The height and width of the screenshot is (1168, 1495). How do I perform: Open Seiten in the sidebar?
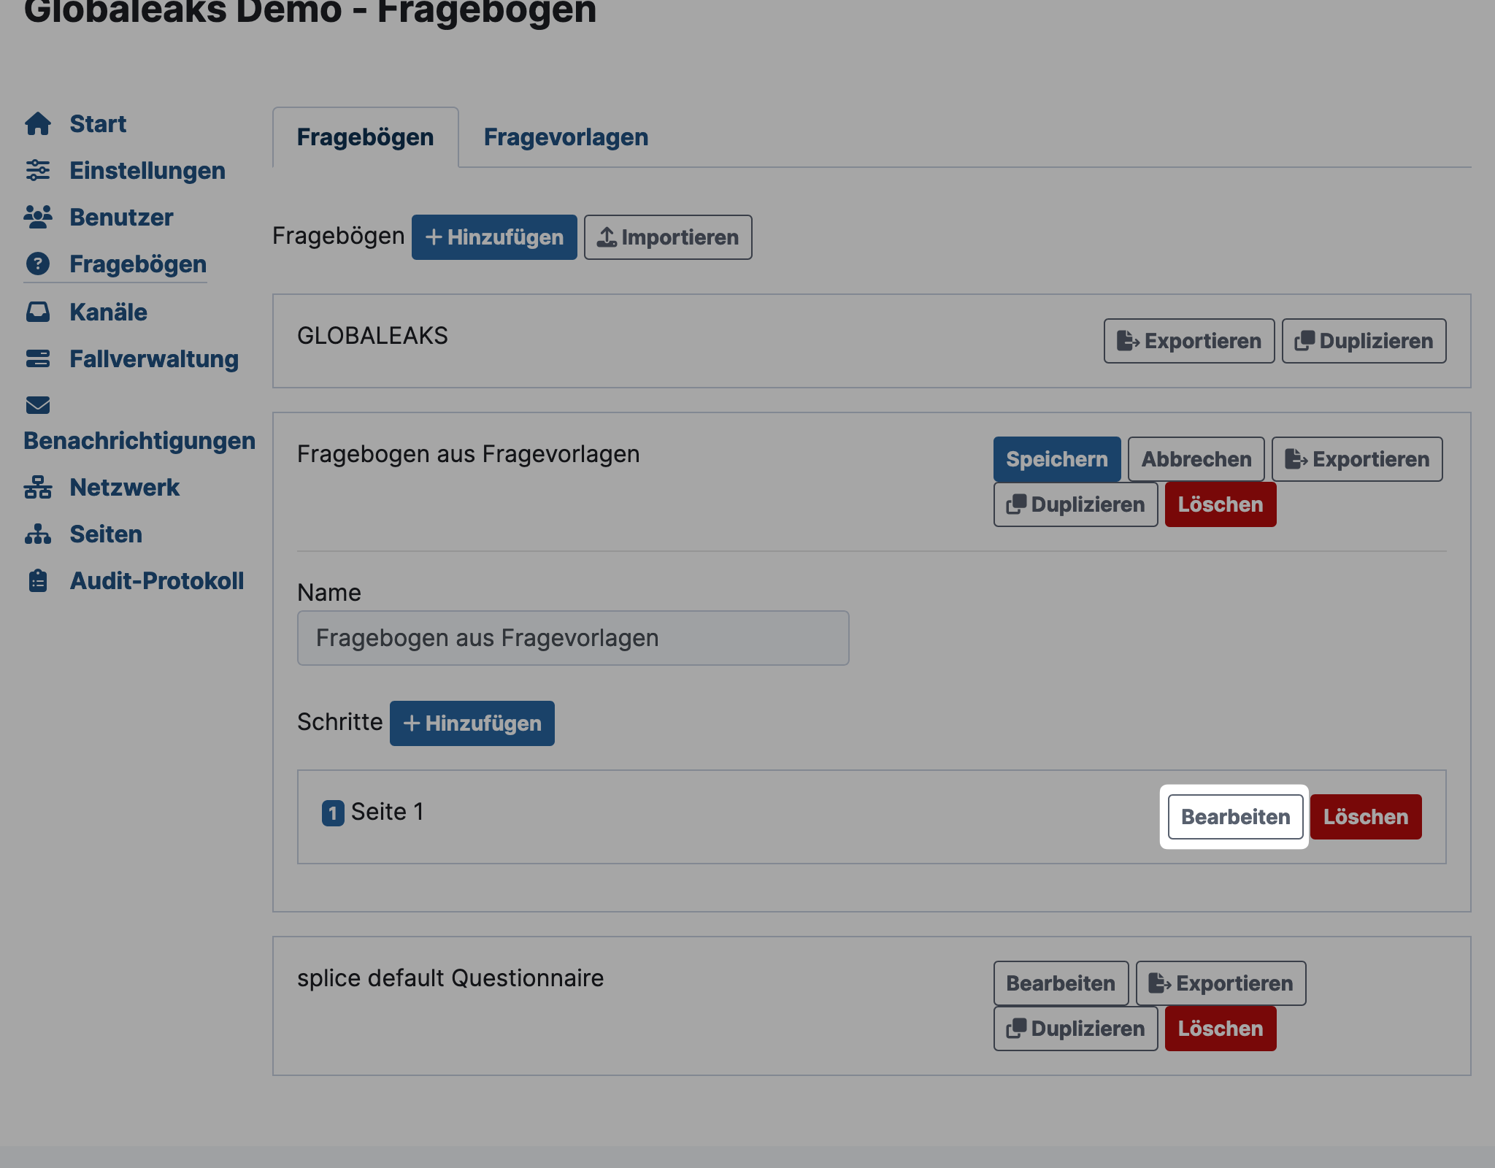[x=106, y=534]
